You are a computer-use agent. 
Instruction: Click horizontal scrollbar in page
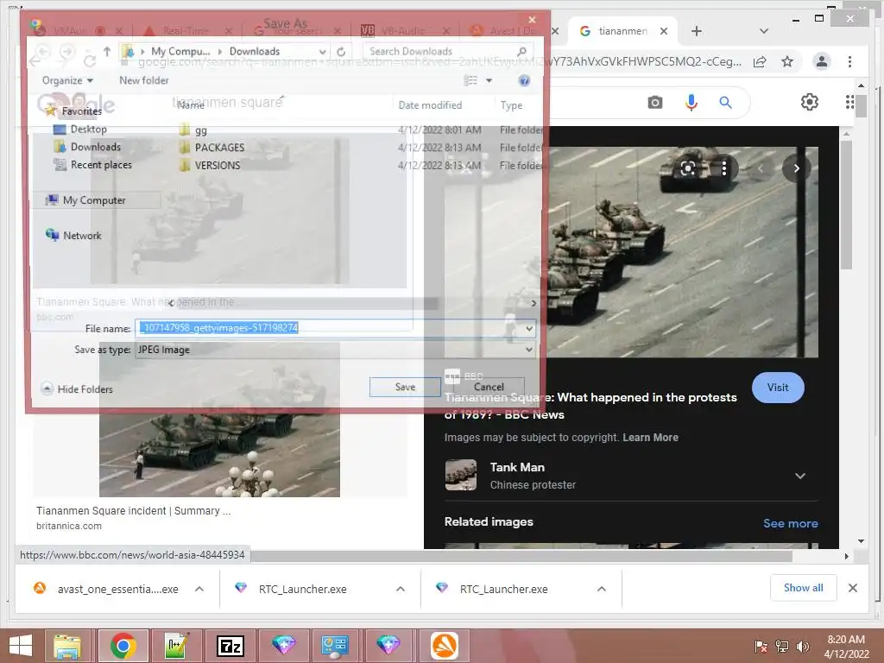pyautogui.click(x=521, y=557)
